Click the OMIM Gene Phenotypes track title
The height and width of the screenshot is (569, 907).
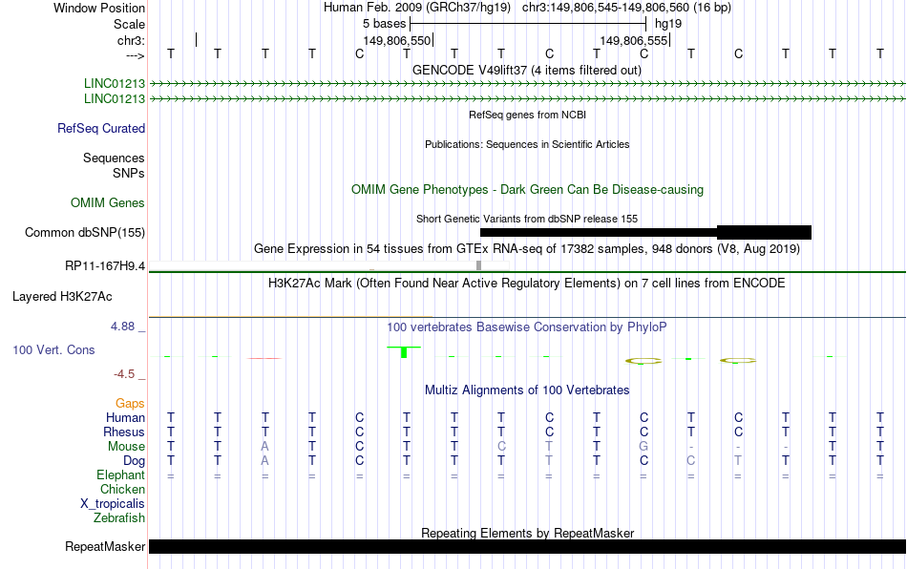click(527, 190)
